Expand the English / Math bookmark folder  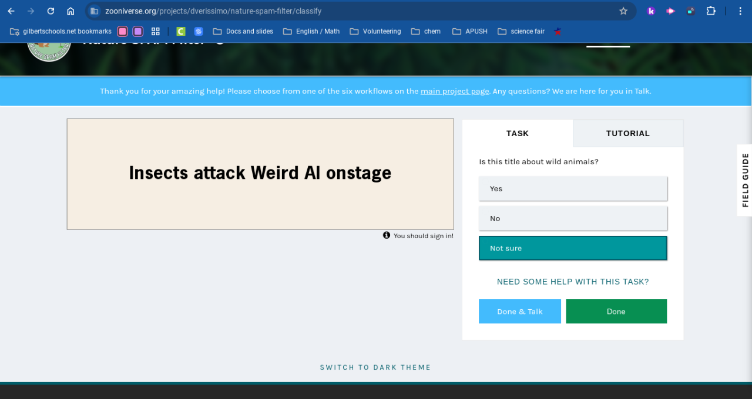(x=311, y=32)
